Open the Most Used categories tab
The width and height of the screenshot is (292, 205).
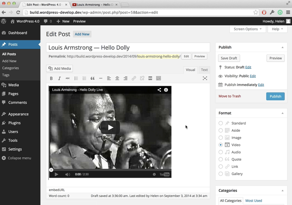point(253,201)
